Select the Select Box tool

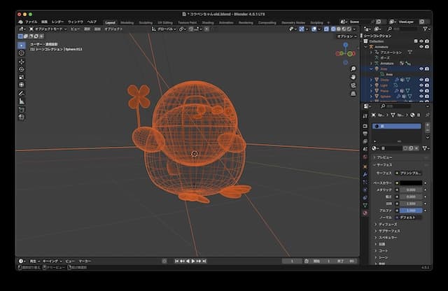coord(22,45)
